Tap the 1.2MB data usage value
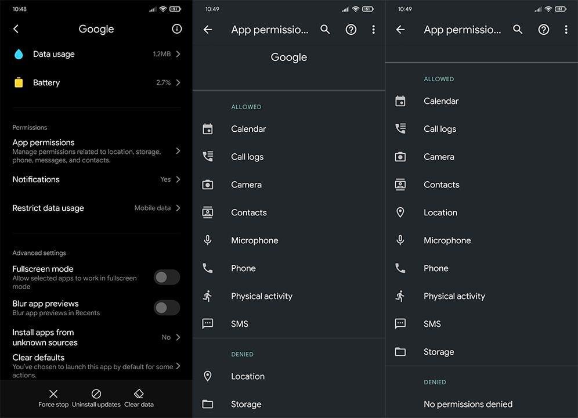This screenshot has height=418, width=578. click(x=162, y=54)
